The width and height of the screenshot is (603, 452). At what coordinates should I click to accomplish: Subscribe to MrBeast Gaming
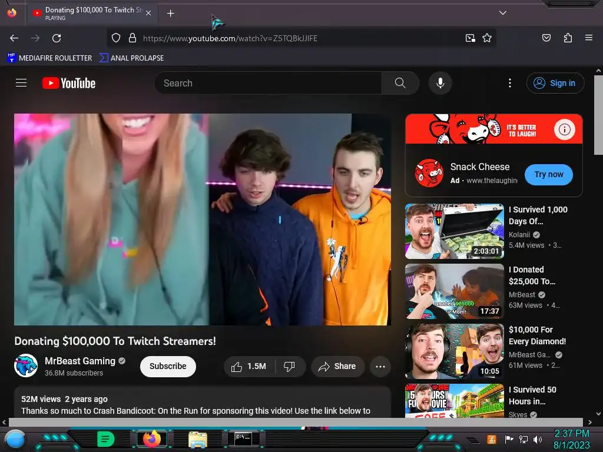168,366
